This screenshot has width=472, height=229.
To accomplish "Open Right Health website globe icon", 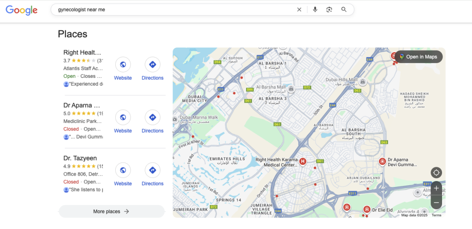I will (x=123, y=65).
